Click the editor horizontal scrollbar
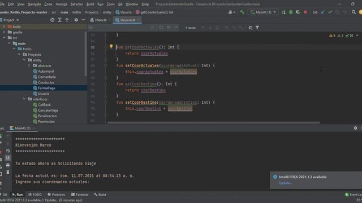This screenshot has width=362, height=203. 214,123
